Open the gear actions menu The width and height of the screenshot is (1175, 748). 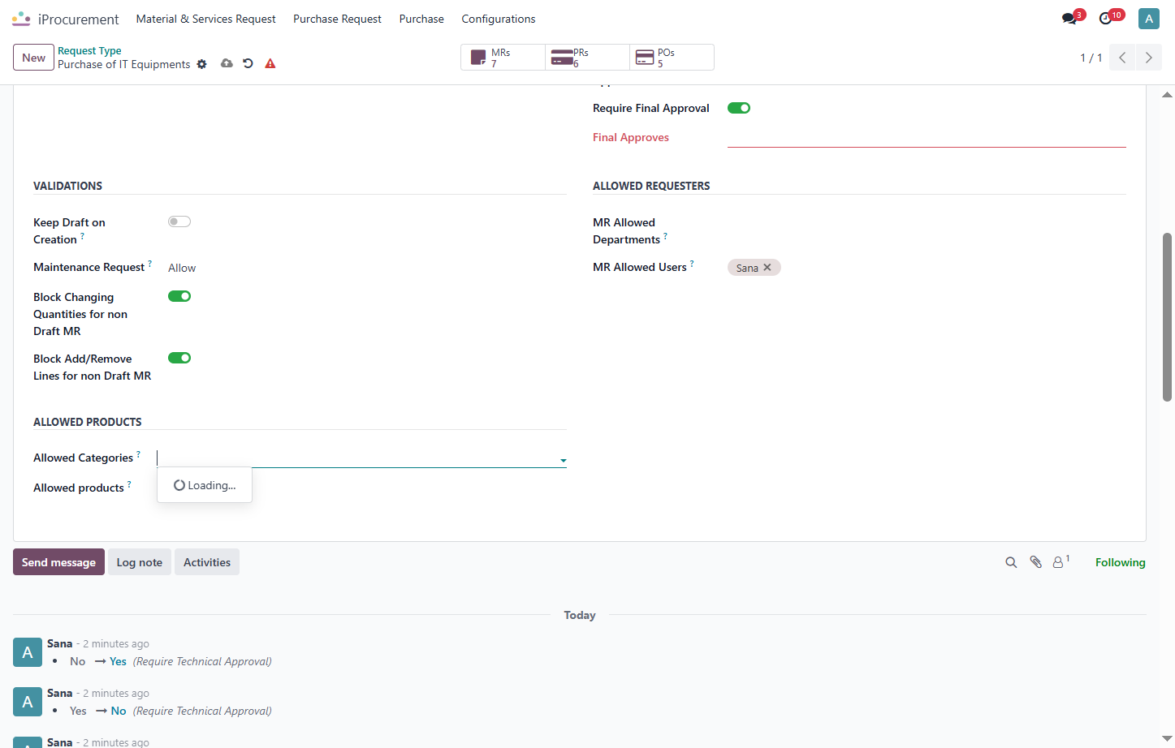(202, 64)
